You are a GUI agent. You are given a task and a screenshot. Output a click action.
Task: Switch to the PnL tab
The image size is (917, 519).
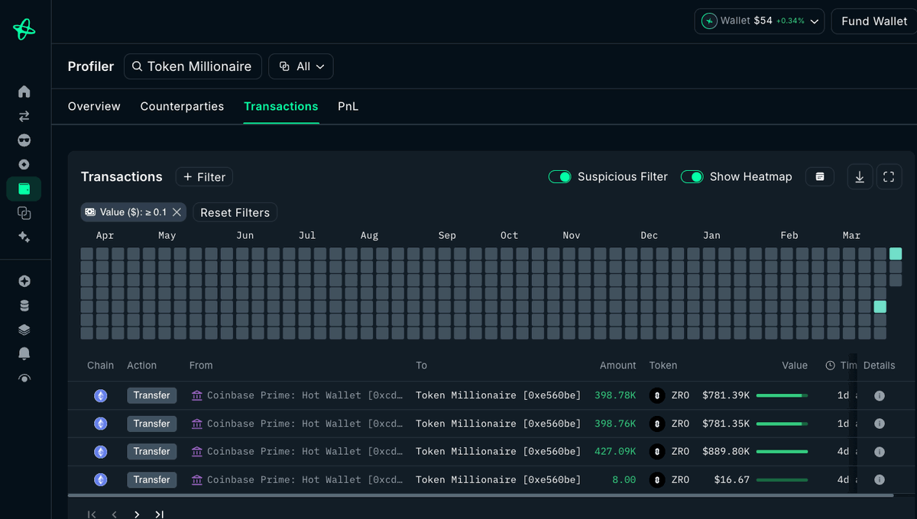(348, 106)
